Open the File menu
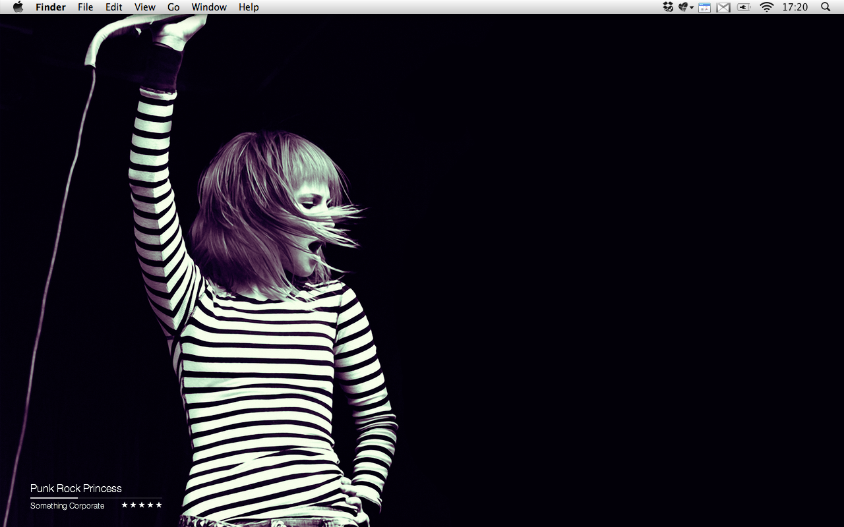Viewport: 844px width, 527px height. (x=85, y=7)
